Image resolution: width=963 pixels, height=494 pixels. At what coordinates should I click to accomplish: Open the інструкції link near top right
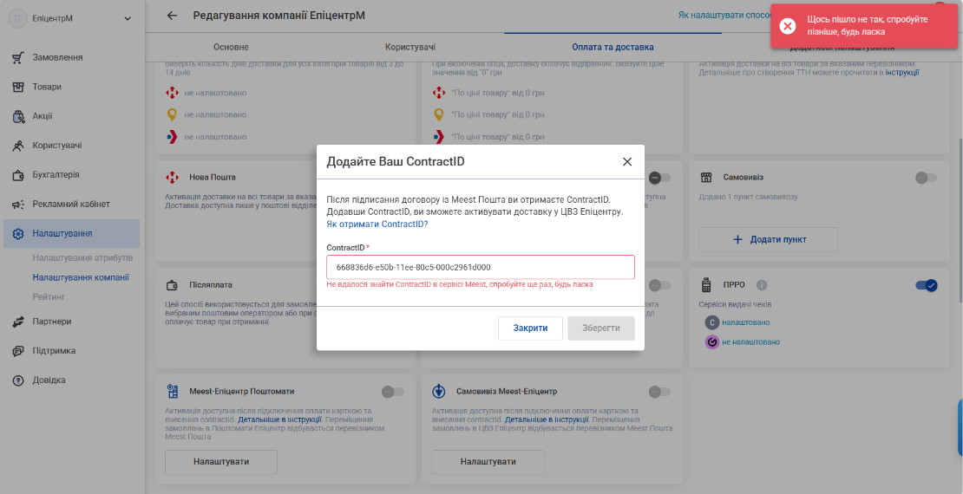point(902,73)
